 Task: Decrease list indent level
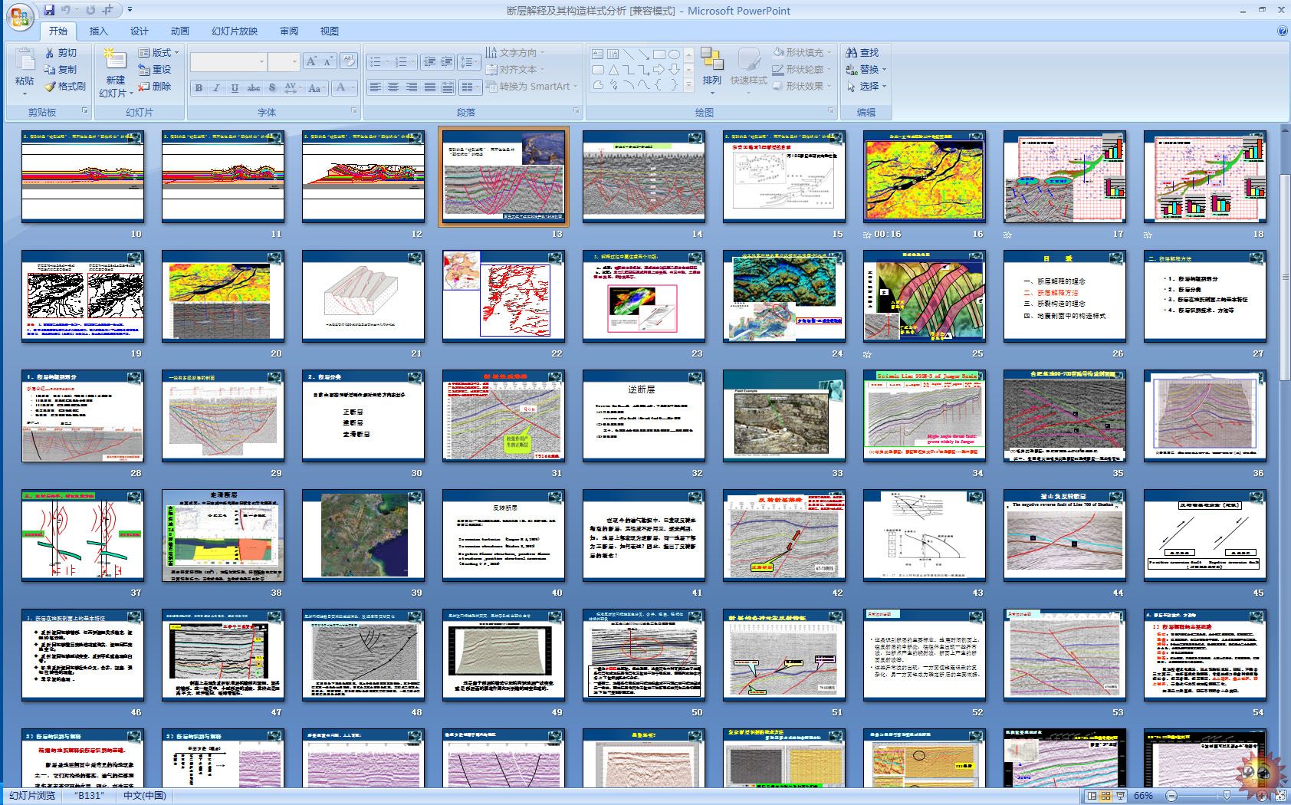[429, 62]
